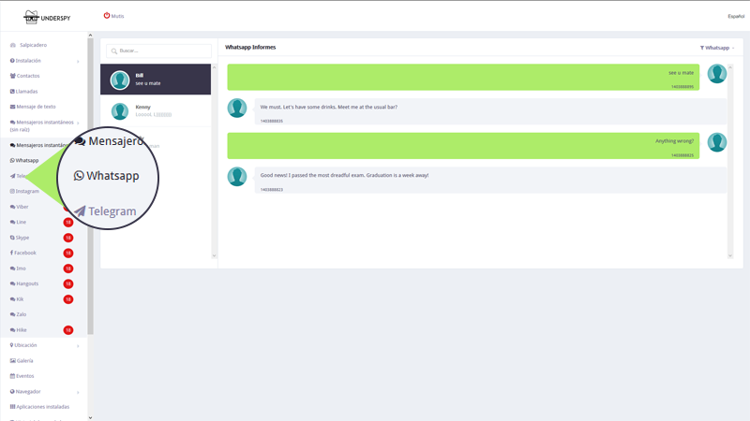750x421 pixels.
Task: Click the red 18 badge beside Hike
Action: [68, 330]
